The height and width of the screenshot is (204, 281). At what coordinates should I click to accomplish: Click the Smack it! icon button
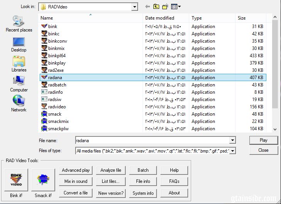43,180
